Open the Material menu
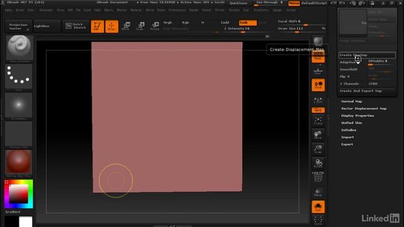Image resolution: width=404 pixels, height=227 pixels. tap(136, 10)
